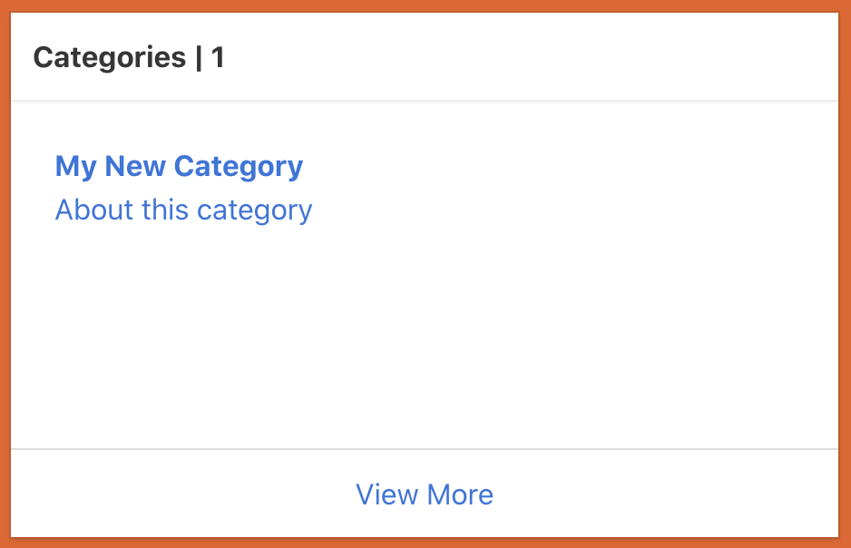Expand the categories list with View More
This screenshot has height=548, width=851.
(425, 494)
